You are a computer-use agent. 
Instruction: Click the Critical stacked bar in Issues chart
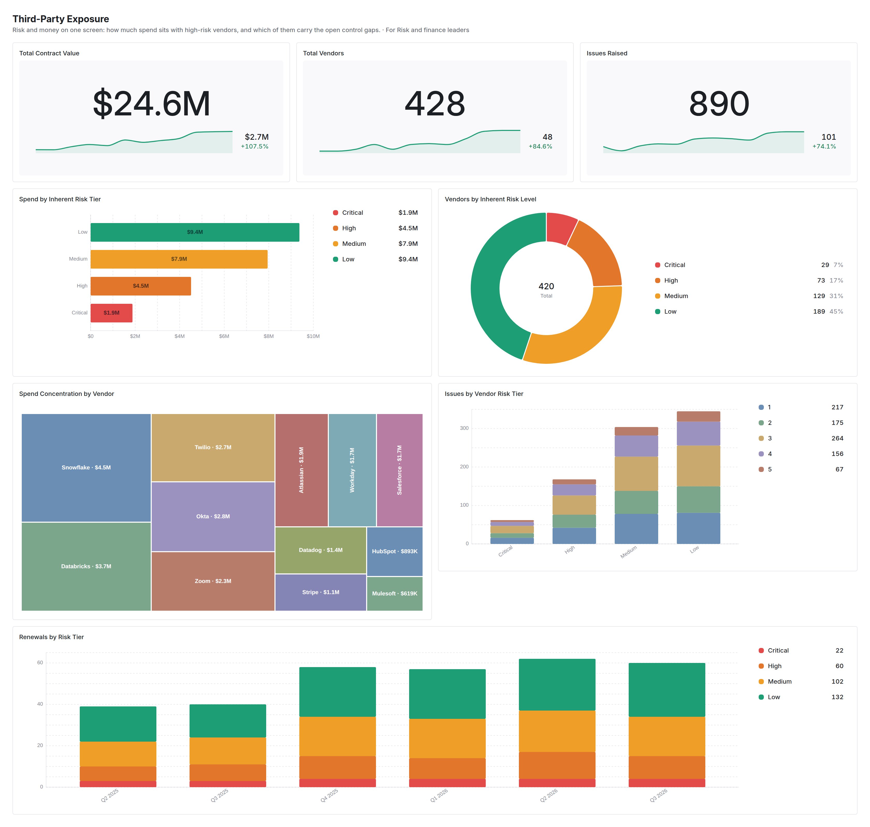[x=512, y=532]
